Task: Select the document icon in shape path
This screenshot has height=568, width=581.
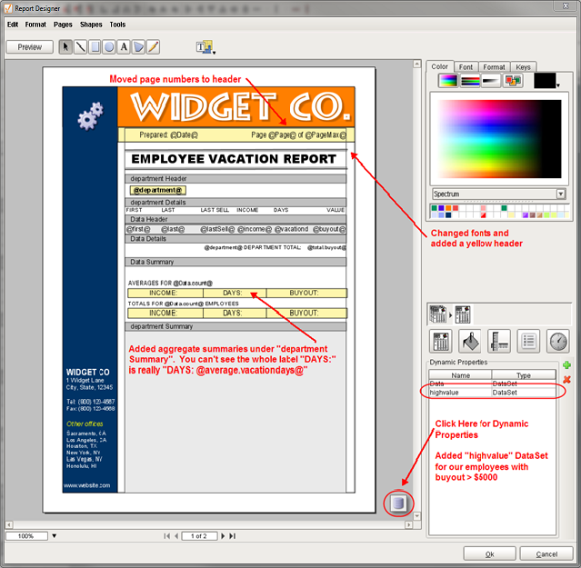Action: (x=438, y=314)
